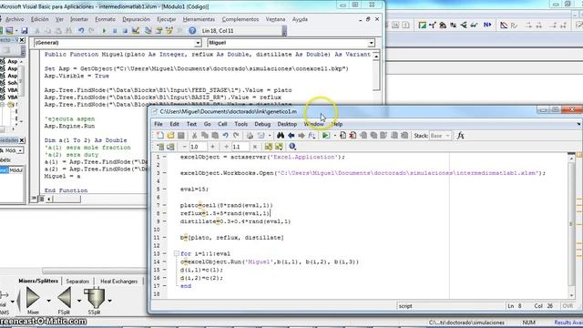Click the pause break icon in VBA toolbar
The width and height of the screenshot is (583, 328).
point(115,30)
